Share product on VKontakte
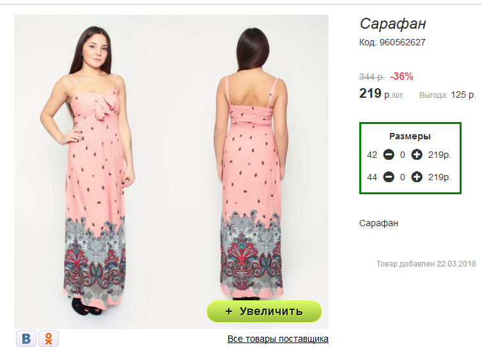This screenshot has width=482, height=347. (26, 338)
